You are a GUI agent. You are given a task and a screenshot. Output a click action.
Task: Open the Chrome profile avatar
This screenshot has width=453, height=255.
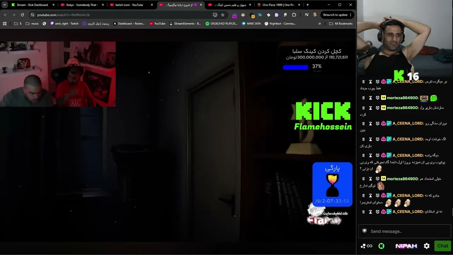click(315, 15)
